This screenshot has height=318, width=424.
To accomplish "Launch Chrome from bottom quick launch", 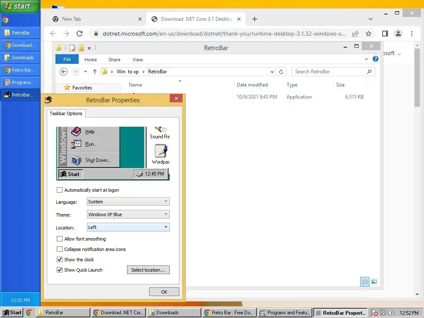I will pos(29,313).
